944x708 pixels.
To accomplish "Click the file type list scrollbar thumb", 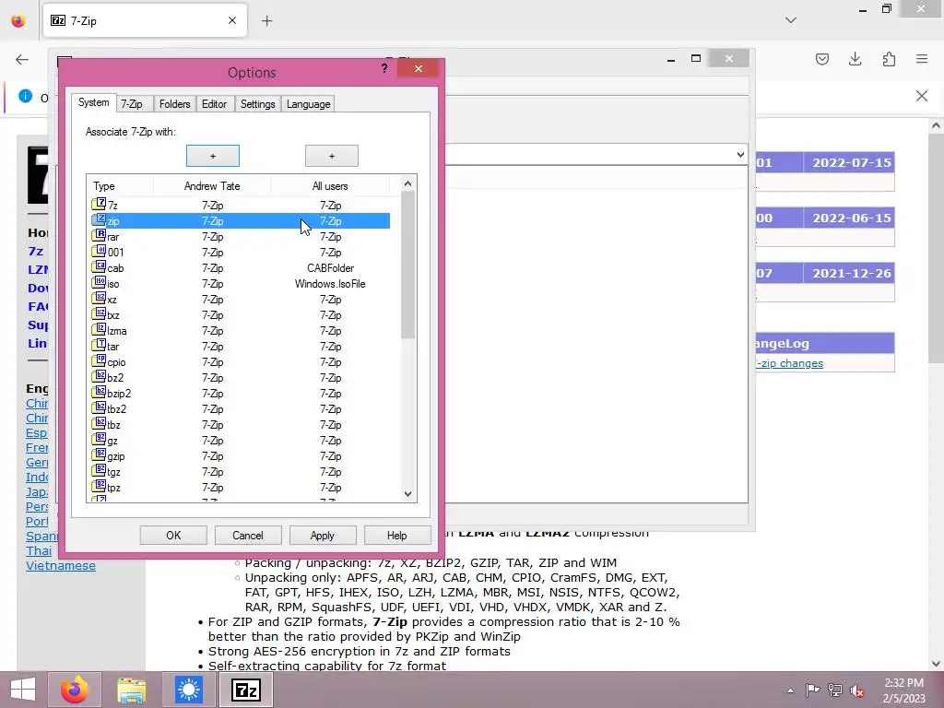I will click(407, 265).
